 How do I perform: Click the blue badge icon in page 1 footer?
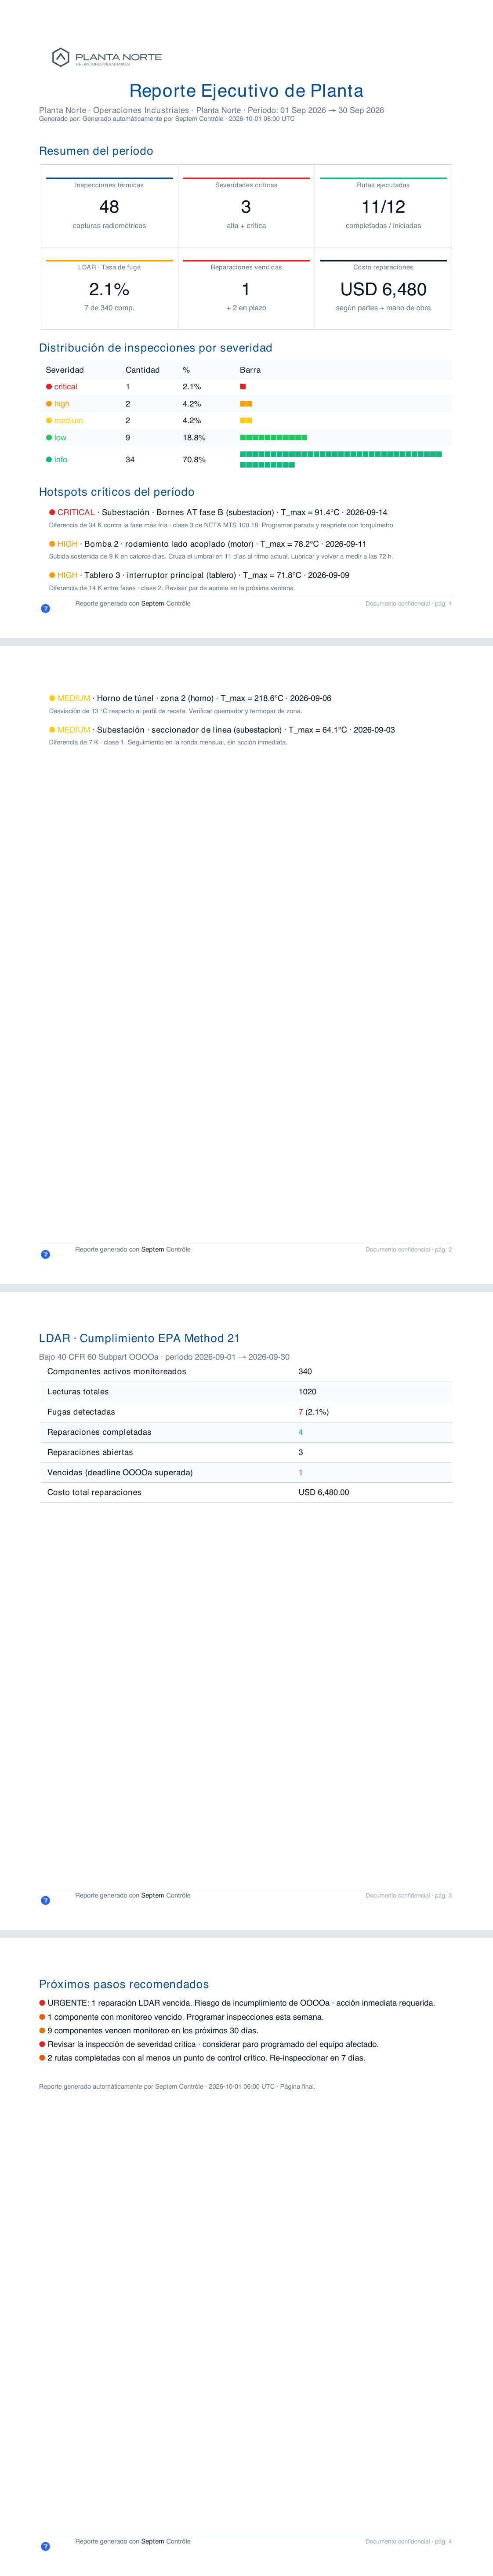click(45, 608)
